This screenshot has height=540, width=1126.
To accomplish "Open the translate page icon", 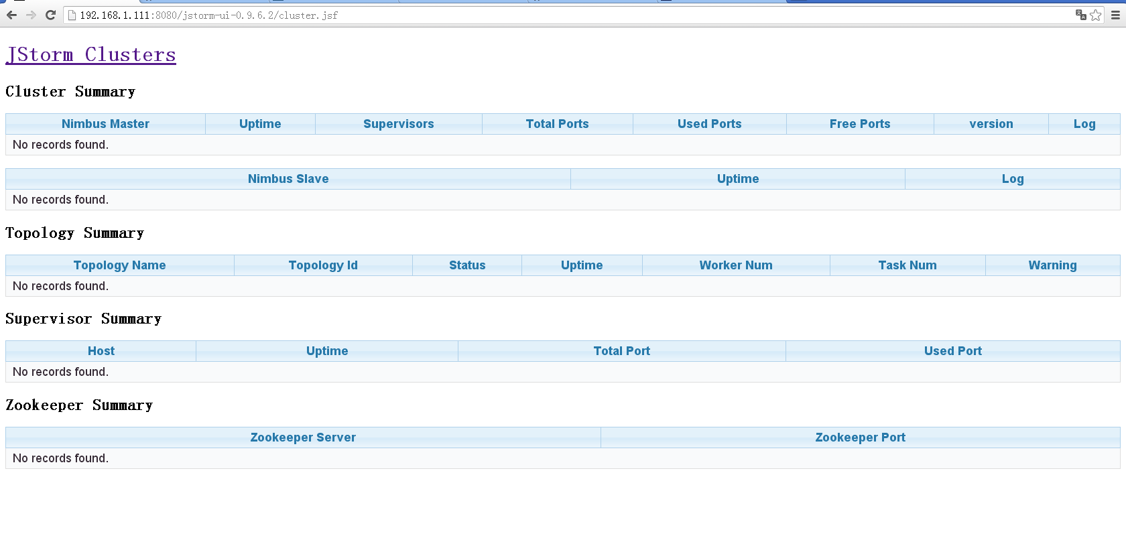I will tap(1080, 15).
